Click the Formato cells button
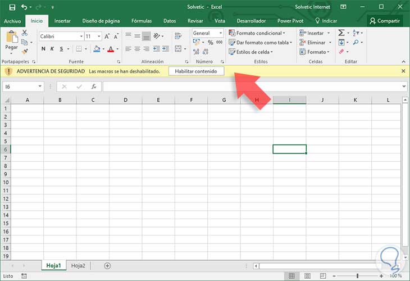 tap(315, 52)
